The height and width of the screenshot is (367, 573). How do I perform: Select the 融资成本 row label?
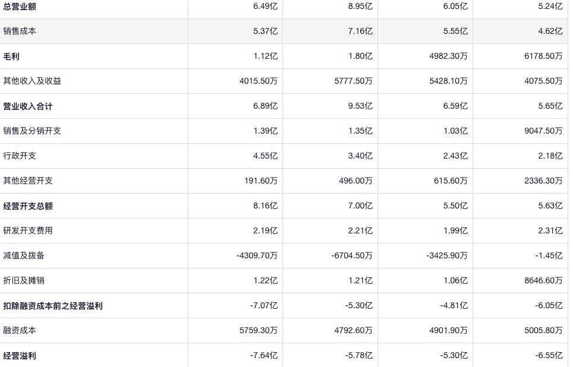(x=20, y=330)
